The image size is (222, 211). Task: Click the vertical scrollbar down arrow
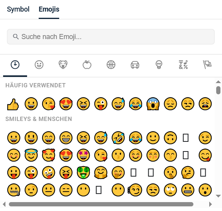click(x=218, y=196)
